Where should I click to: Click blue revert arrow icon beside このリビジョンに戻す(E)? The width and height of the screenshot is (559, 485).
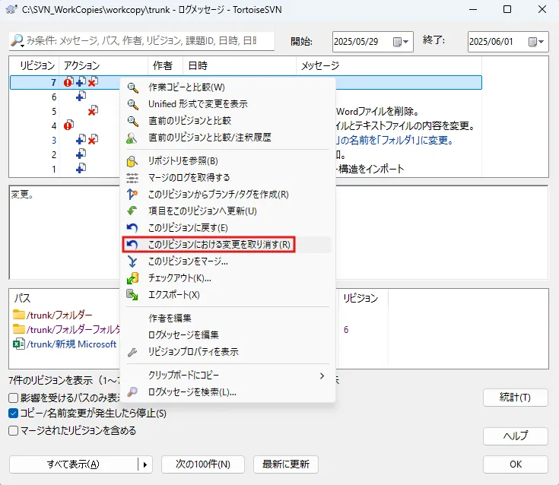[132, 228]
